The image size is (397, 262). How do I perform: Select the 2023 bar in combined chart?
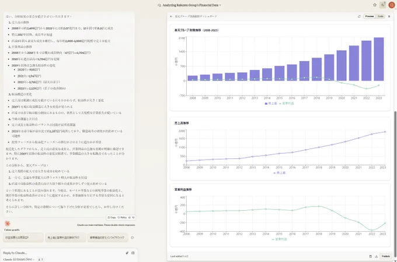click(x=379, y=59)
